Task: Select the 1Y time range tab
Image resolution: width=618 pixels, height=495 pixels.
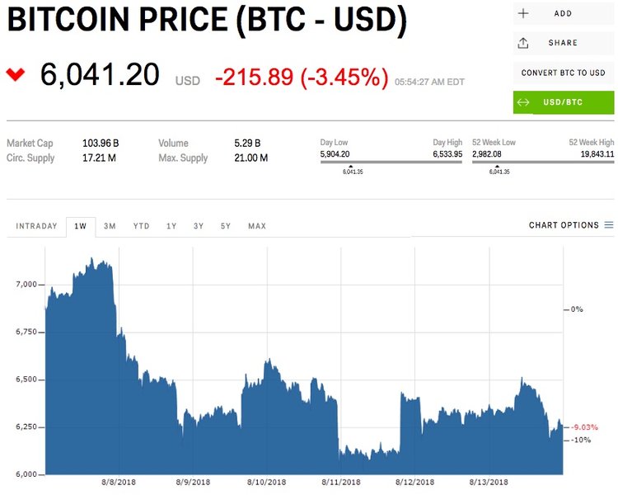Action: (171, 226)
